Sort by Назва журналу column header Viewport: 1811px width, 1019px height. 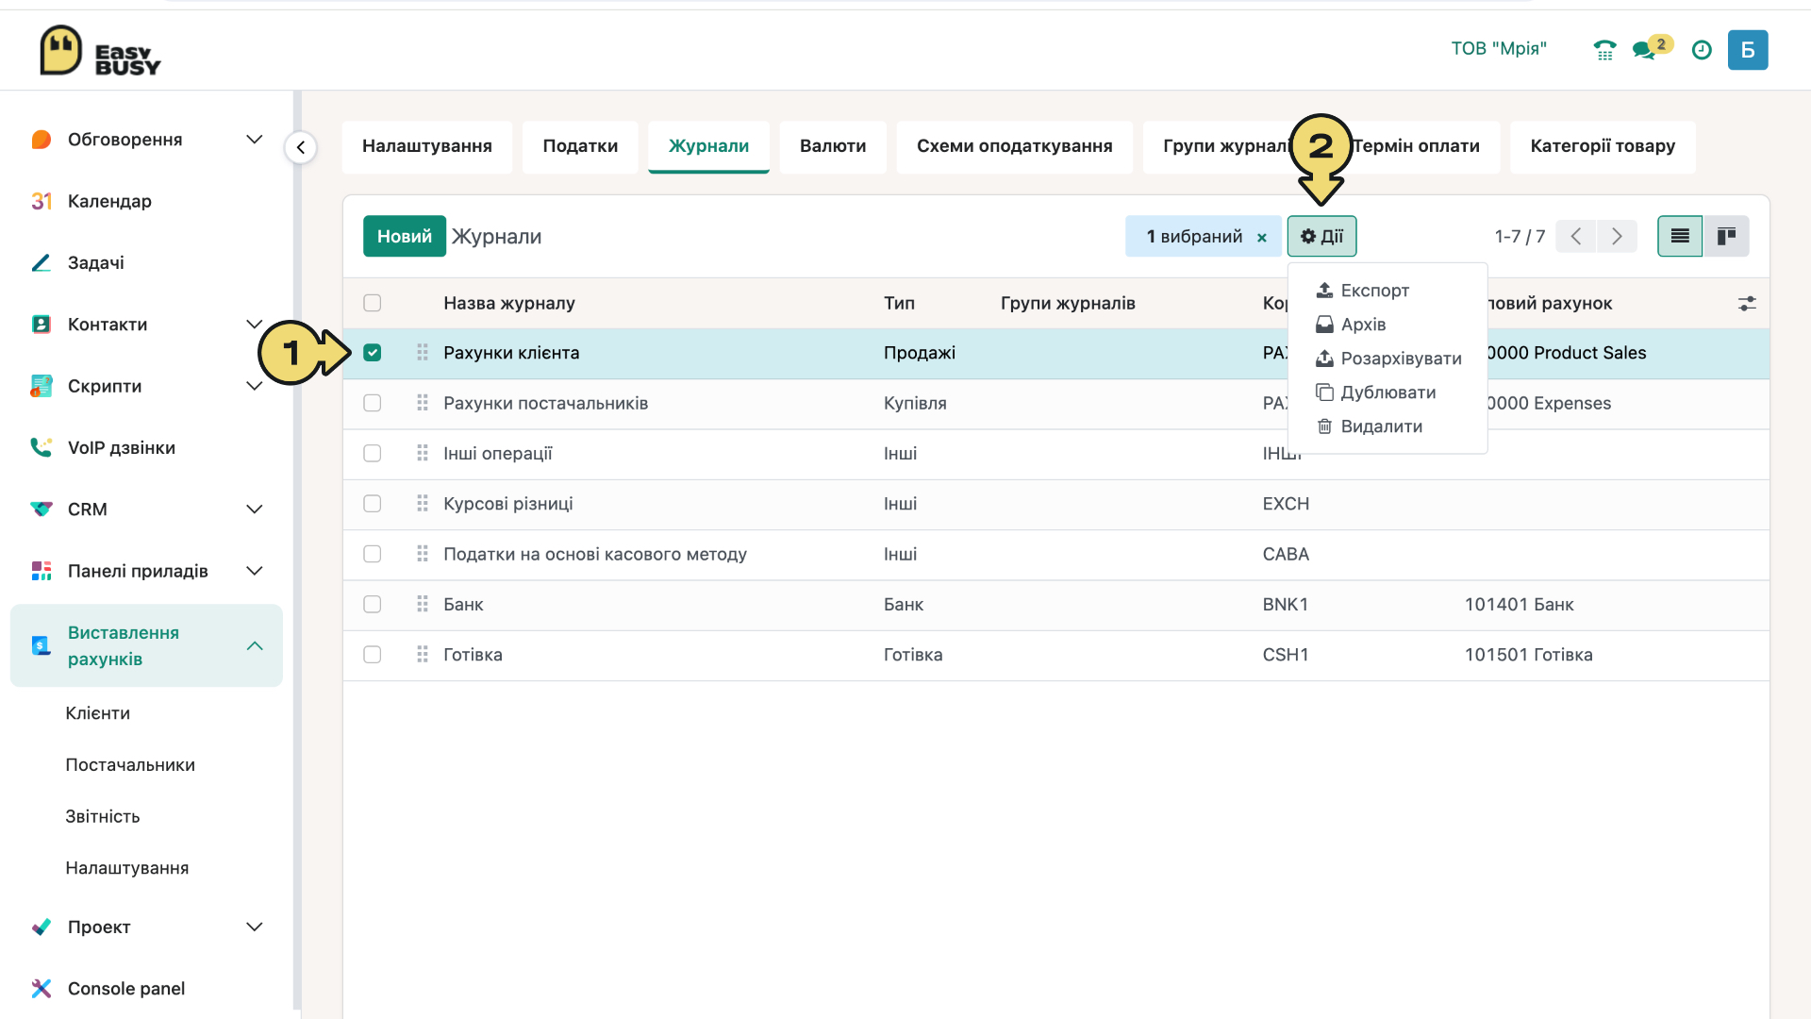point(509,303)
